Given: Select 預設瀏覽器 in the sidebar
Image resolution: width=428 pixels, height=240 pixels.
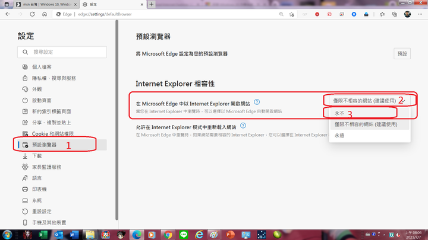Looking at the screenshot, I should coord(63,145).
